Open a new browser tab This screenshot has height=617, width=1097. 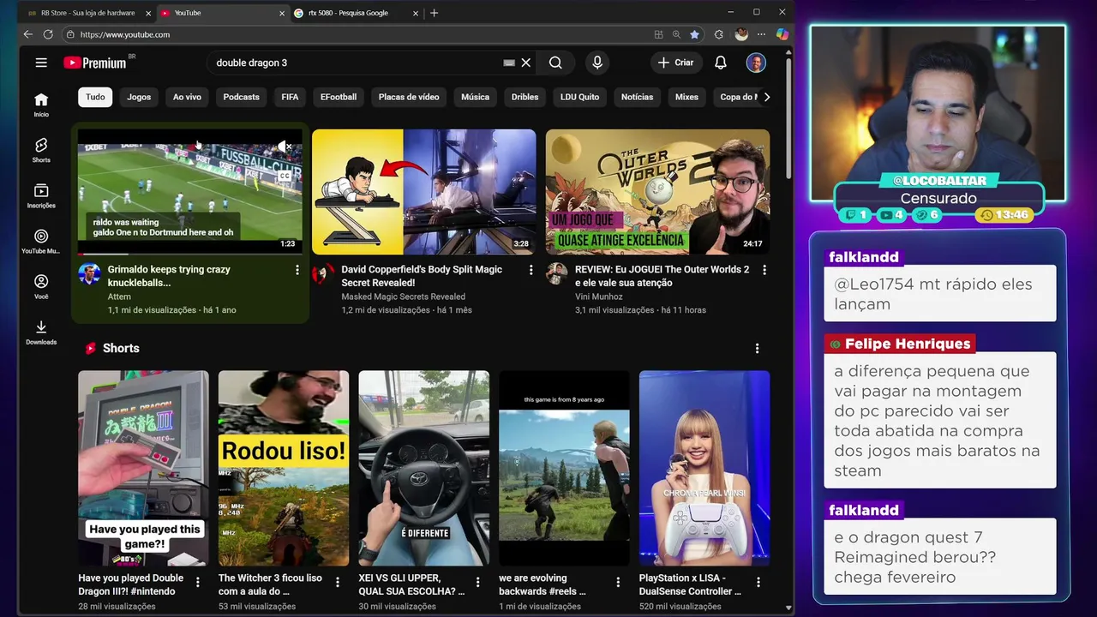point(435,13)
